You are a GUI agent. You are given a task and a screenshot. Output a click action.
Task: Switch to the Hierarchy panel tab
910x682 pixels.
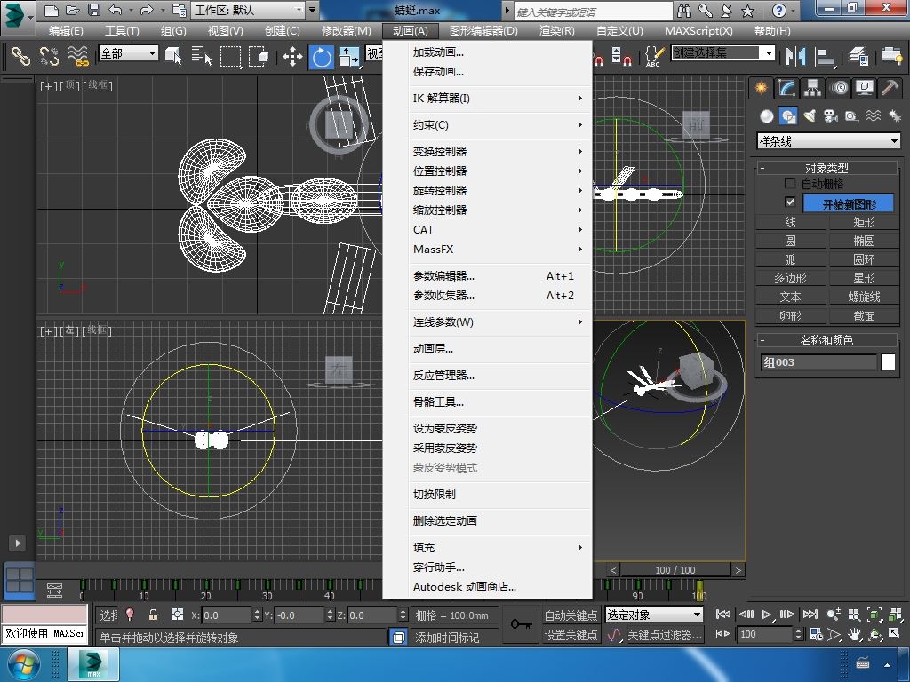(812, 88)
